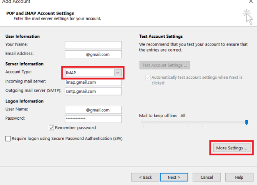This screenshot has height=185, width=257.
Task: Click the cursor wizard icon in header
Action: coord(248,17)
